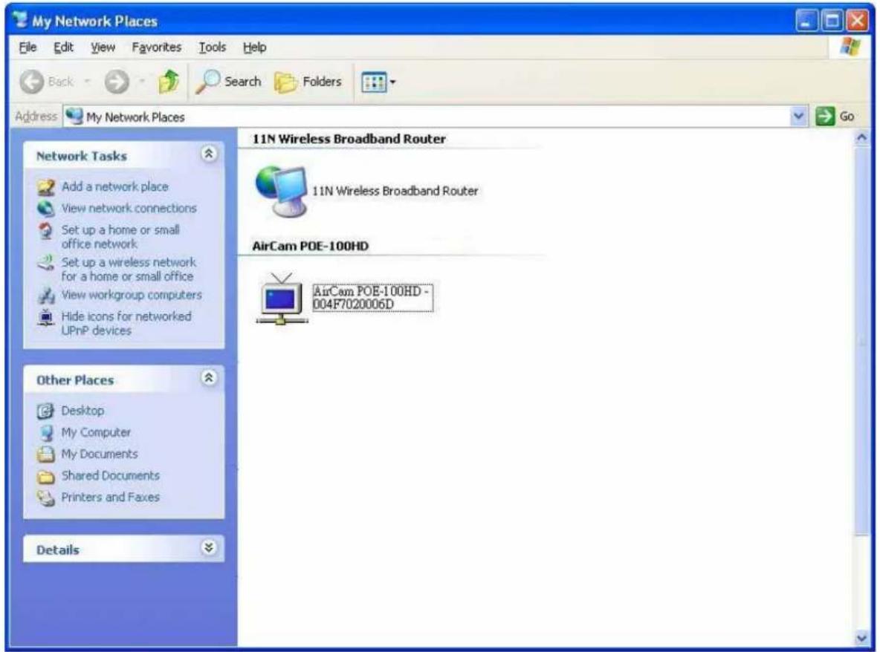Open the Forward history dropdown arrow
Image resolution: width=880 pixels, height=652 pixels.
click(x=142, y=82)
